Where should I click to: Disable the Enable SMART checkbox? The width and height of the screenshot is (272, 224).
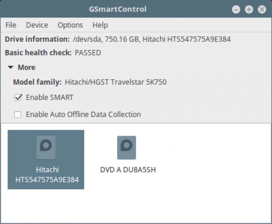click(18, 98)
